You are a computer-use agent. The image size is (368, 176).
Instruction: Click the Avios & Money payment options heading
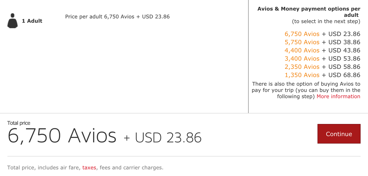click(308, 12)
